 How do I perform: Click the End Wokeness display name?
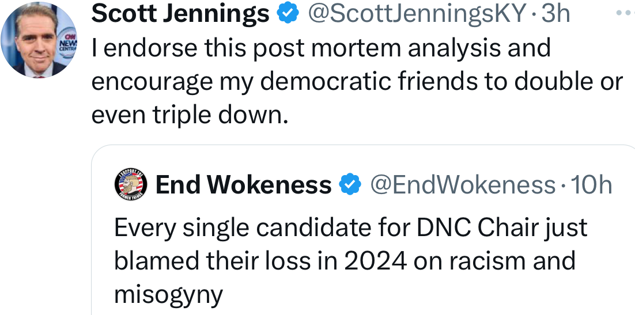tap(243, 185)
